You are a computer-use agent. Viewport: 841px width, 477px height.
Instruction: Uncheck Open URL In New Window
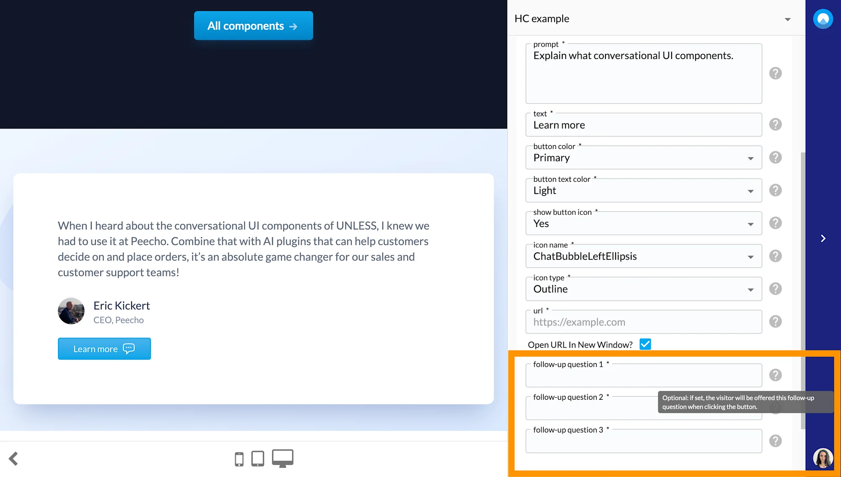(645, 344)
